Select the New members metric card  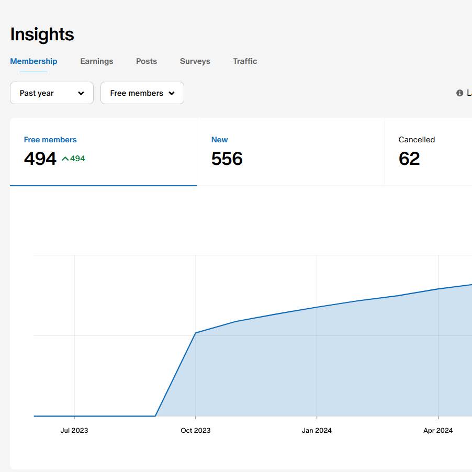pos(290,152)
